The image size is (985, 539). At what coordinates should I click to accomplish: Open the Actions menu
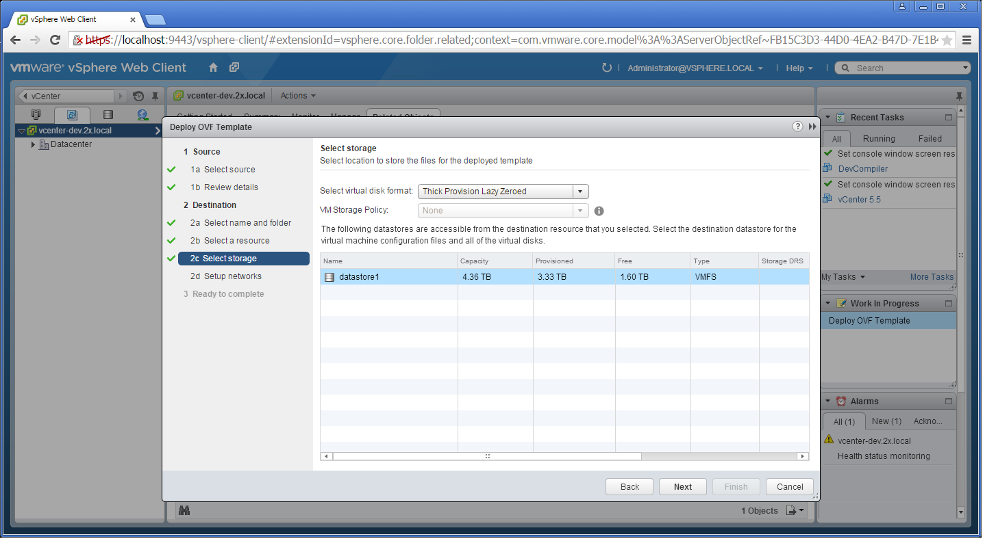(298, 96)
